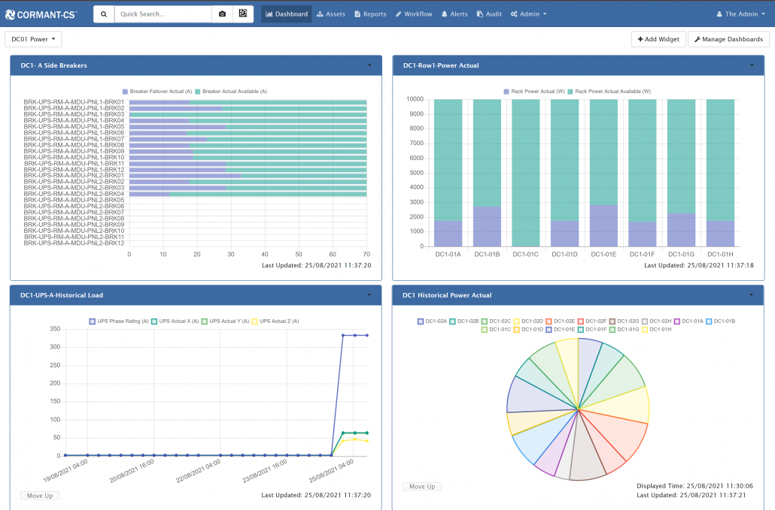Click the Cormant-CS logo
Viewport: 775px width, 510px height.
point(41,14)
